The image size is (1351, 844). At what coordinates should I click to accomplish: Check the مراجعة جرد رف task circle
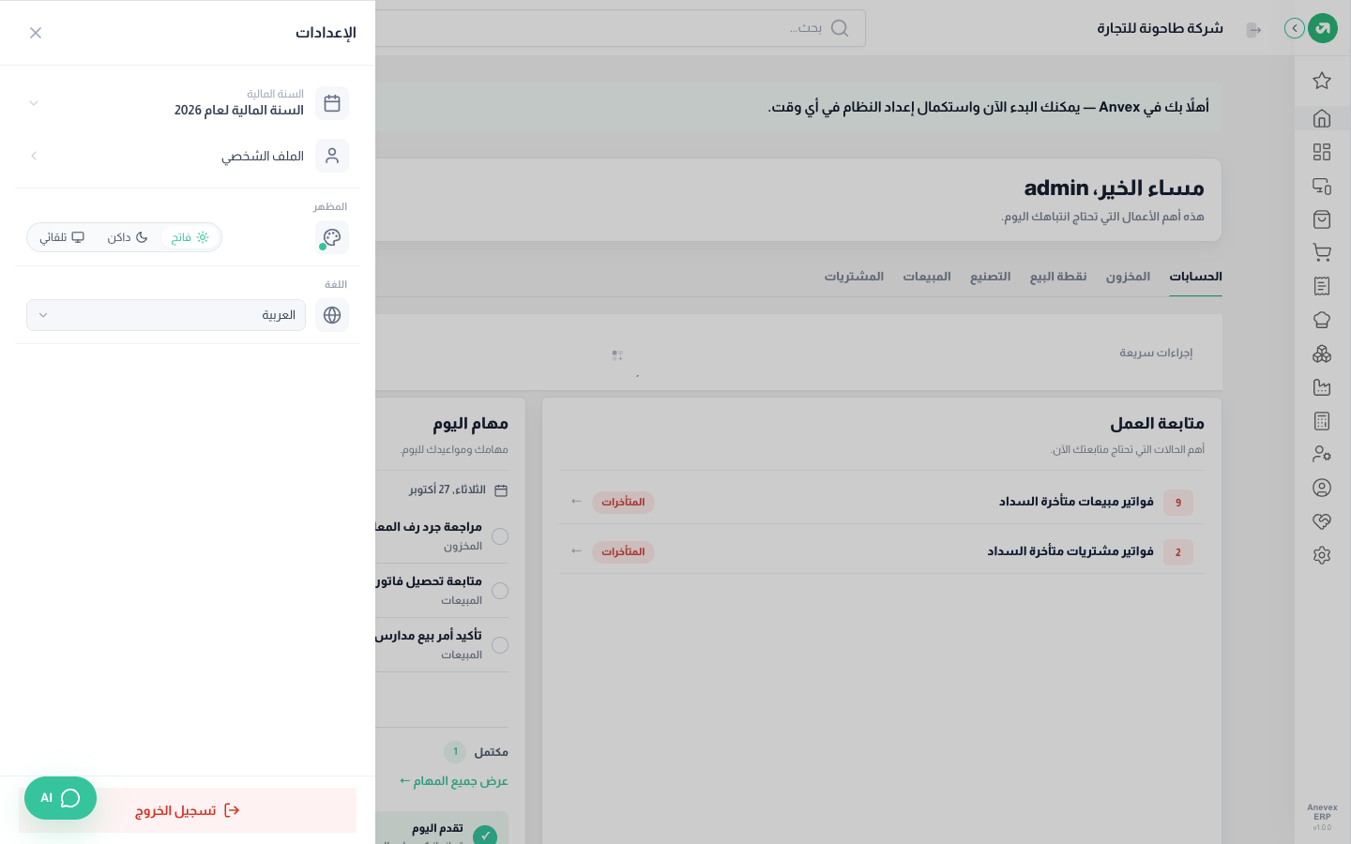500,536
